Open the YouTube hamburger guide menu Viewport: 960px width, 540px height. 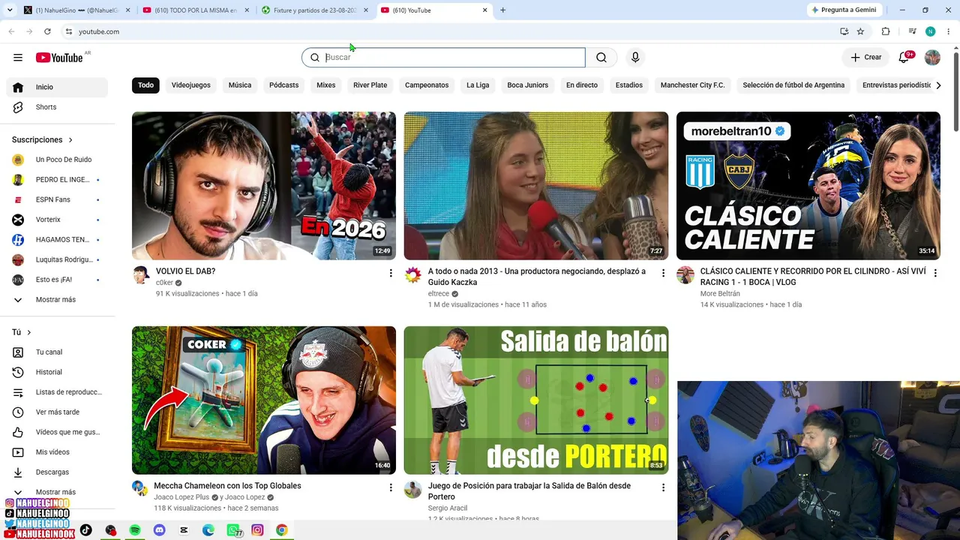pos(18,58)
